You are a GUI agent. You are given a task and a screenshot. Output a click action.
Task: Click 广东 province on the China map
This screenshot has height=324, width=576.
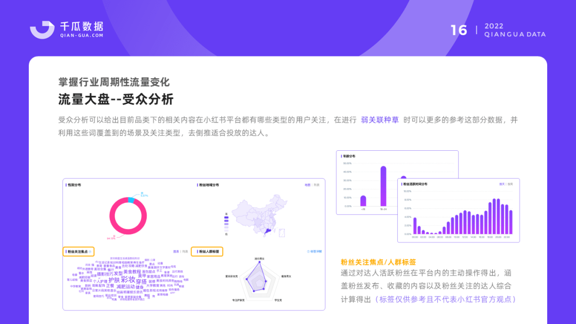pyautogui.click(x=268, y=231)
